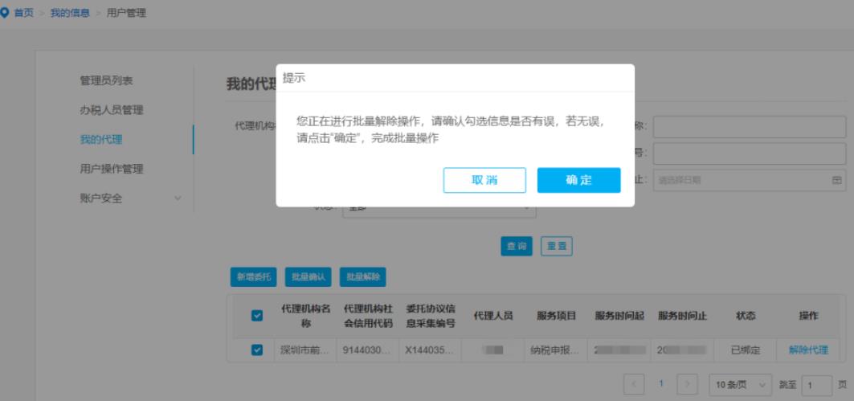Screen dimensions: 854x401
Task: Open 首页 breadcrumb link
Action: (25, 13)
